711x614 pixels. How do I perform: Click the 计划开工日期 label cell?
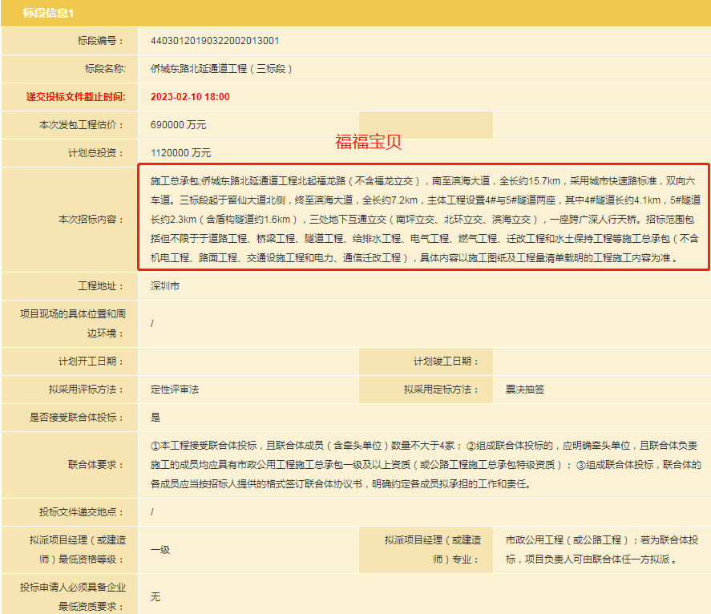tap(92, 362)
